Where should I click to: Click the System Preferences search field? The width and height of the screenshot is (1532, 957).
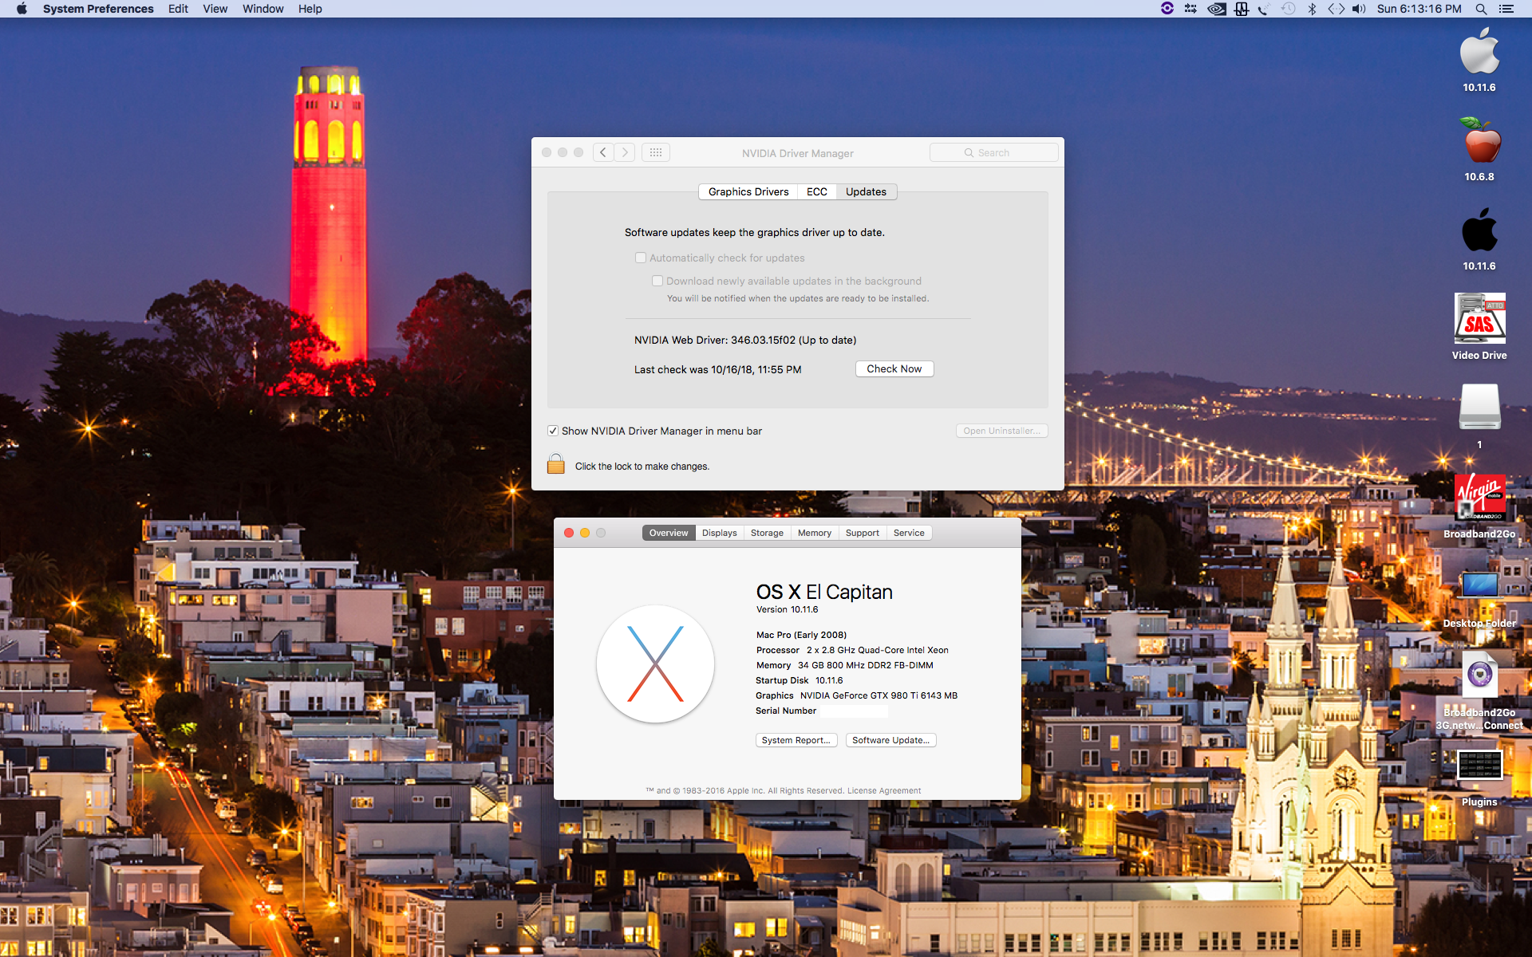[x=993, y=152]
